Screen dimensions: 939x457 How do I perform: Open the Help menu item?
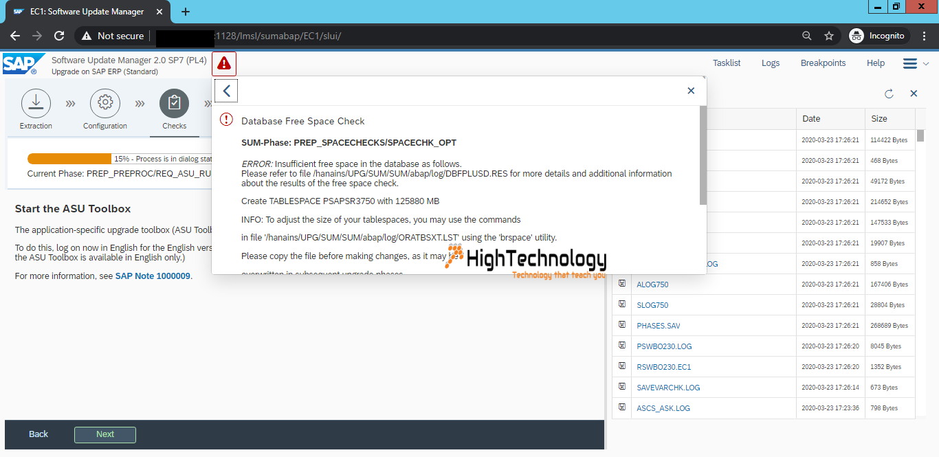pyautogui.click(x=876, y=63)
